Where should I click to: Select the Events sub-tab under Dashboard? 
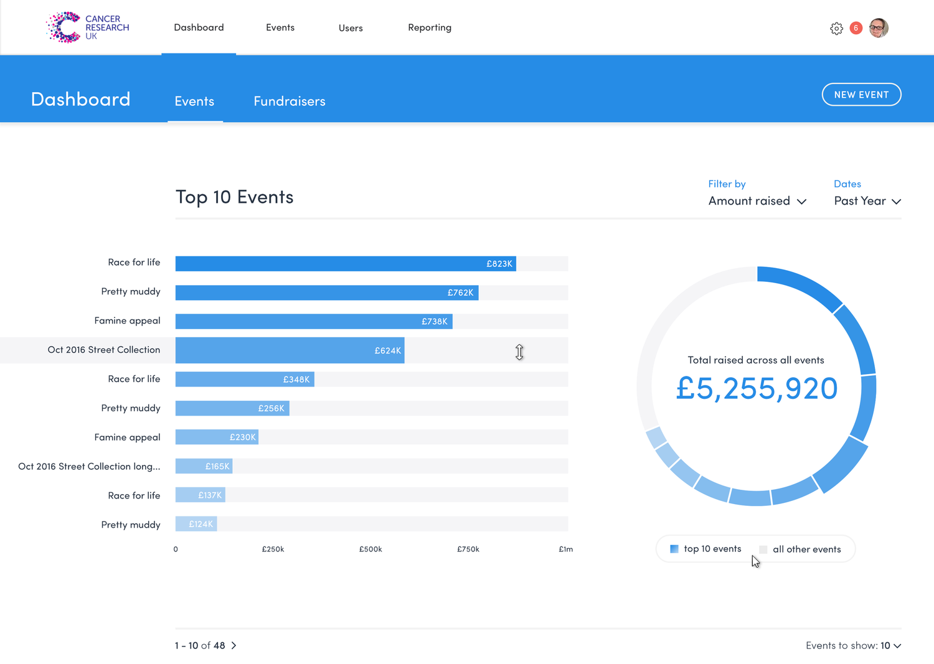pyautogui.click(x=194, y=101)
